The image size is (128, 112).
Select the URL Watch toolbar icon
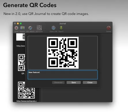(x=30, y=28)
